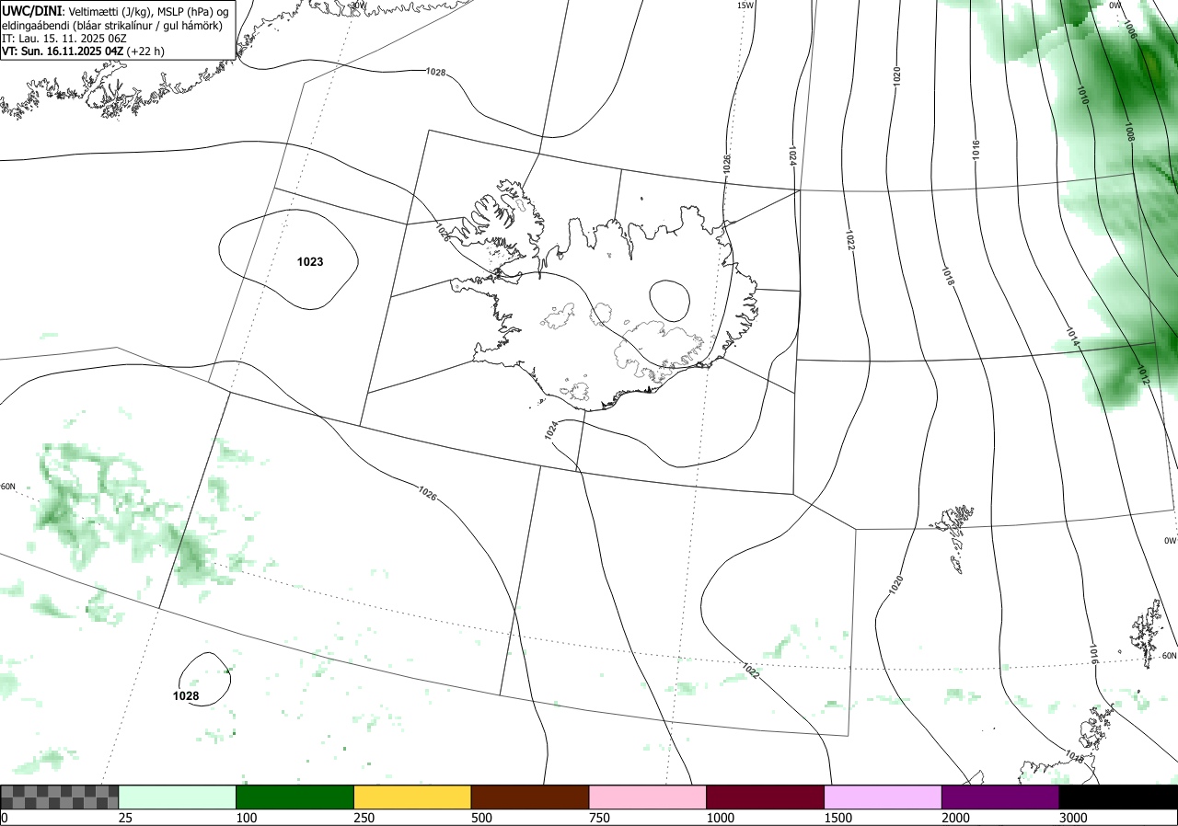This screenshot has height=826, width=1178.
Task: Click the lavender 1500–2000 legend swatch
Action: point(883,797)
